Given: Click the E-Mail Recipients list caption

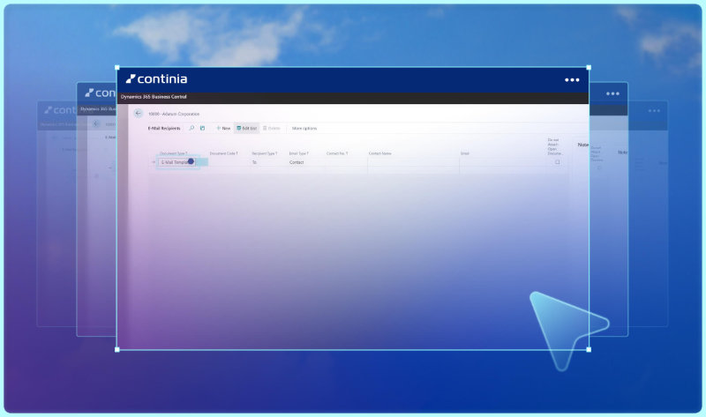Looking at the screenshot, I should (x=164, y=128).
